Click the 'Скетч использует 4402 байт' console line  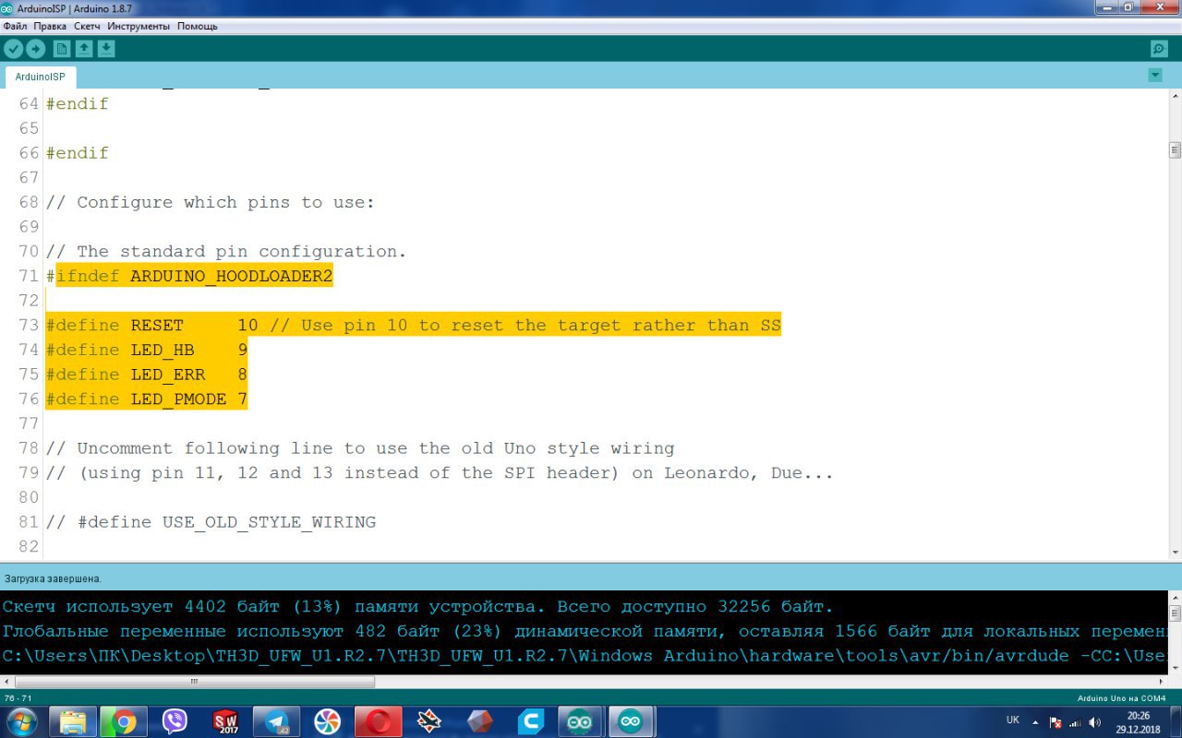pyautogui.click(x=417, y=606)
